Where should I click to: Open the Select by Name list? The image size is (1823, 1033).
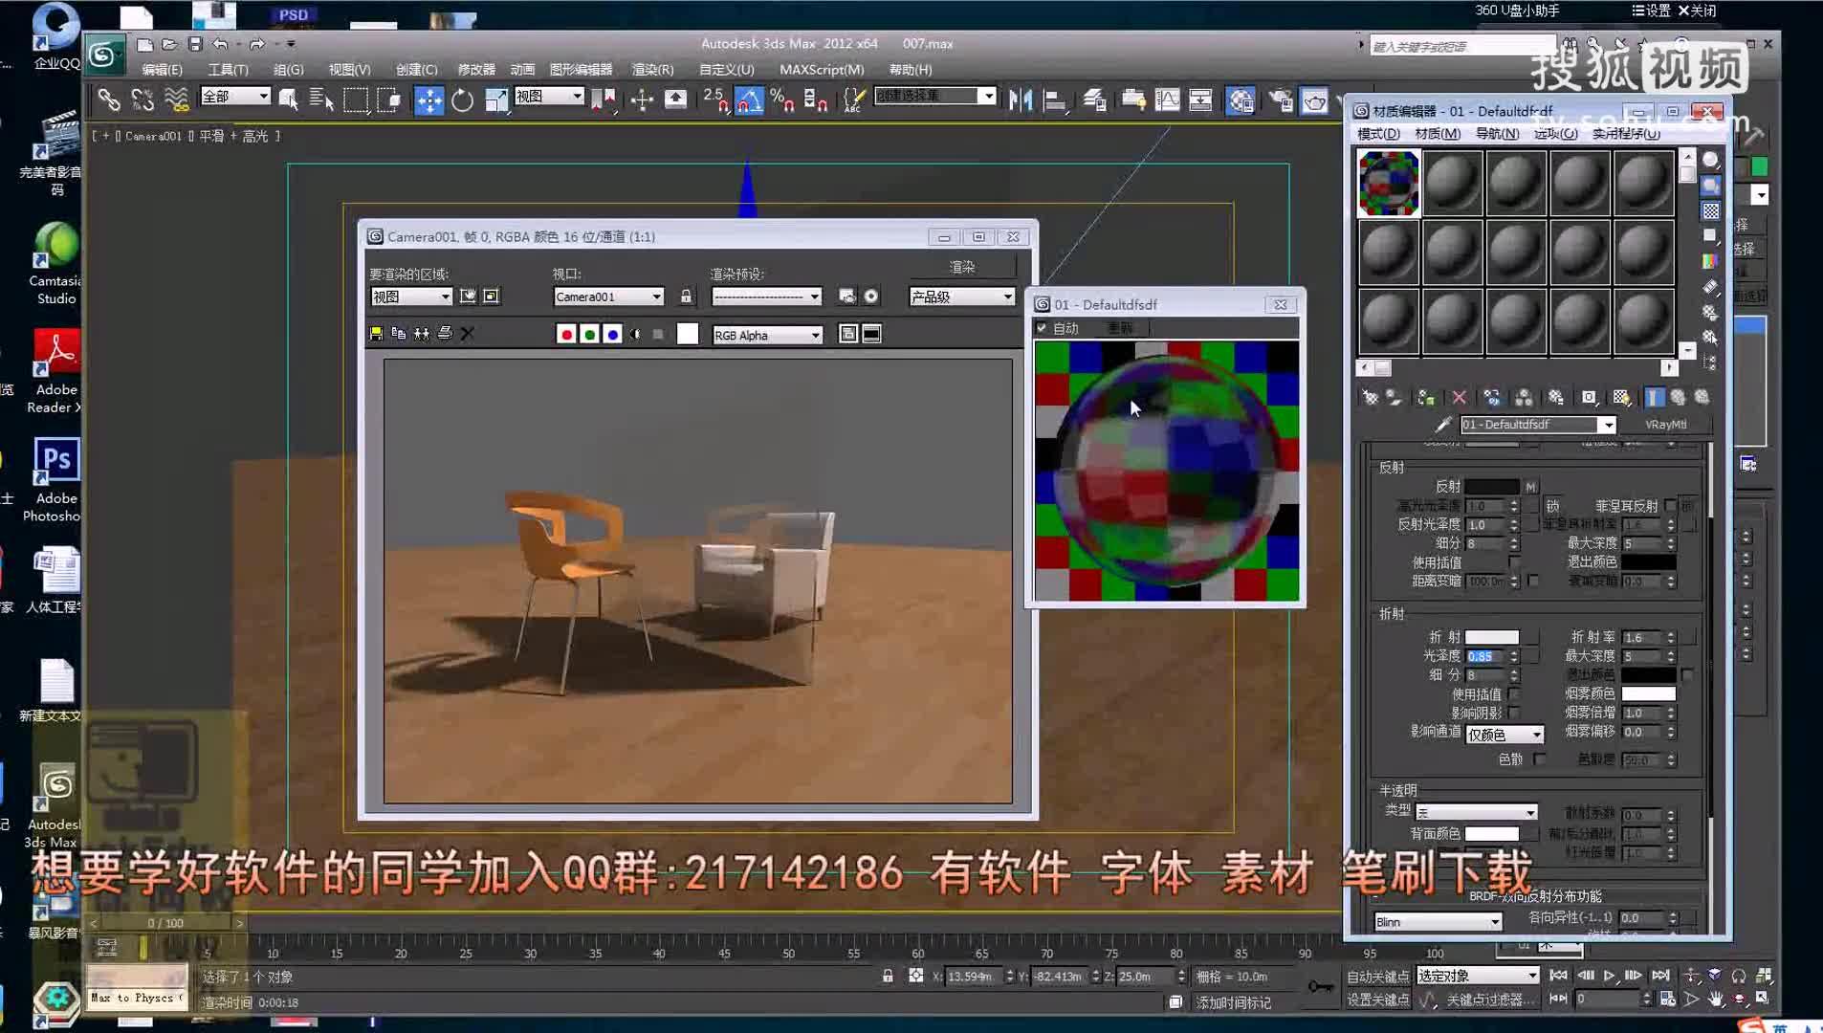pos(321,99)
